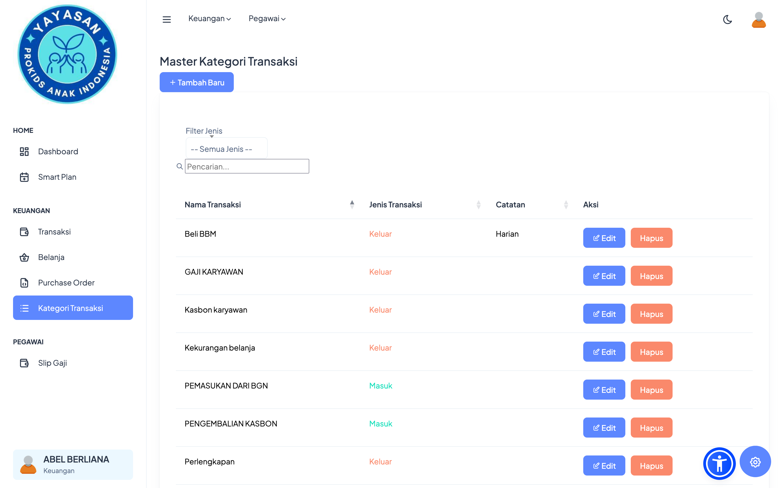Go to Smart Plan page
The image size is (782, 488).
[x=57, y=177]
